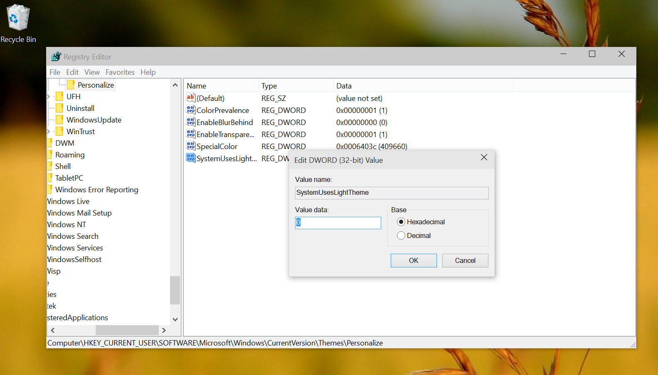Open the Help menu
The height and width of the screenshot is (375, 658).
pos(148,72)
